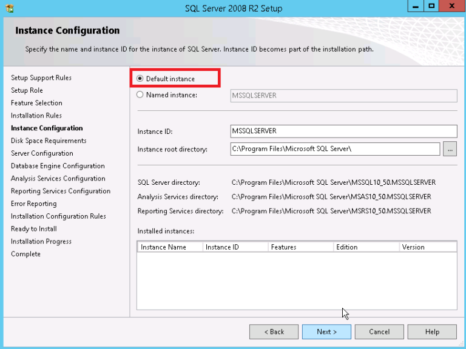Select Setup Role step in sidebar
The image size is (466, 349).
pyautogui.click(x=27, y=90)
